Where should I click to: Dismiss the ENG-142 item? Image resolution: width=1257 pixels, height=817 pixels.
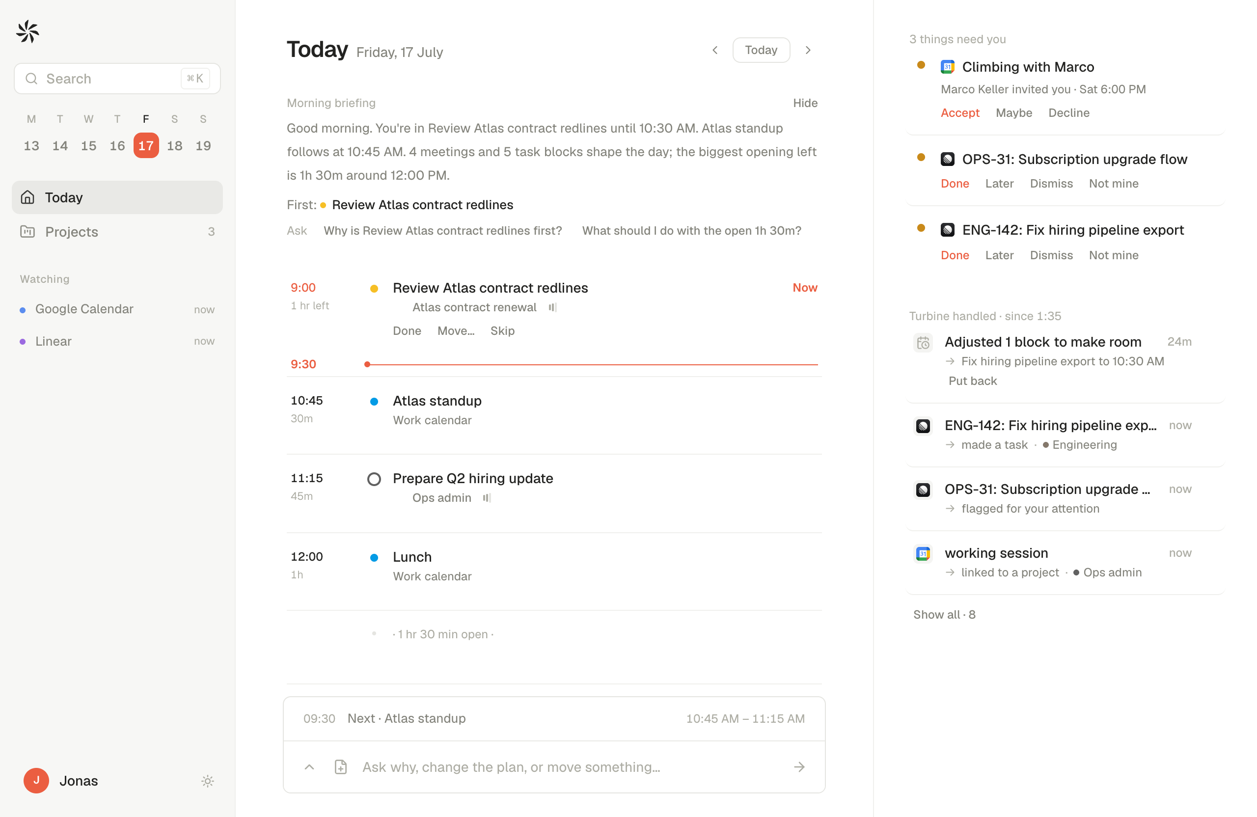(x=1051, y=255)
